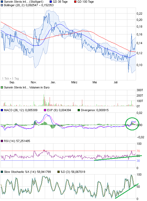The image size is (147, 201).
Task: Click the green Divergence legend swatch
Action: click(79, 110)
